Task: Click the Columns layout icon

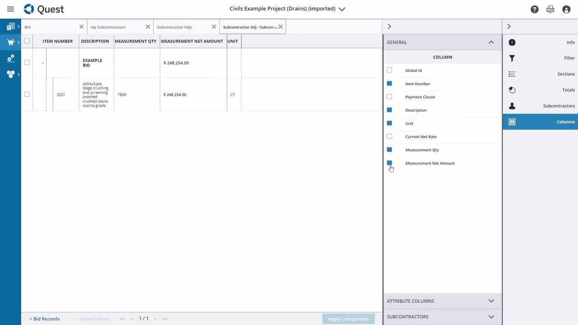Action: pyautogui.click(x=512, y=122)
